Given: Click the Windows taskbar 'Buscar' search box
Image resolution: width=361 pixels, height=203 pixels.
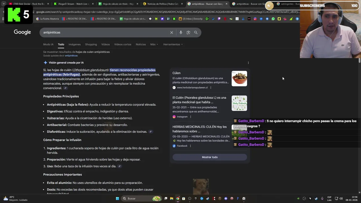Looking at the screenshot, I should (142, 198).
